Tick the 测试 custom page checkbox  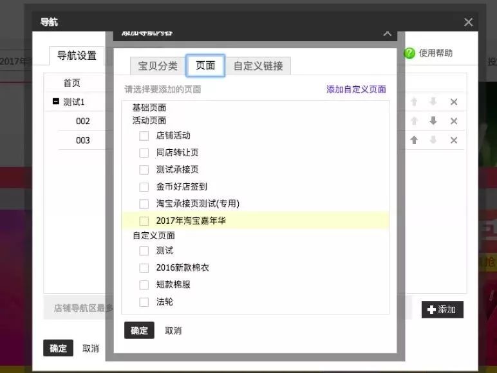(144, 251)
